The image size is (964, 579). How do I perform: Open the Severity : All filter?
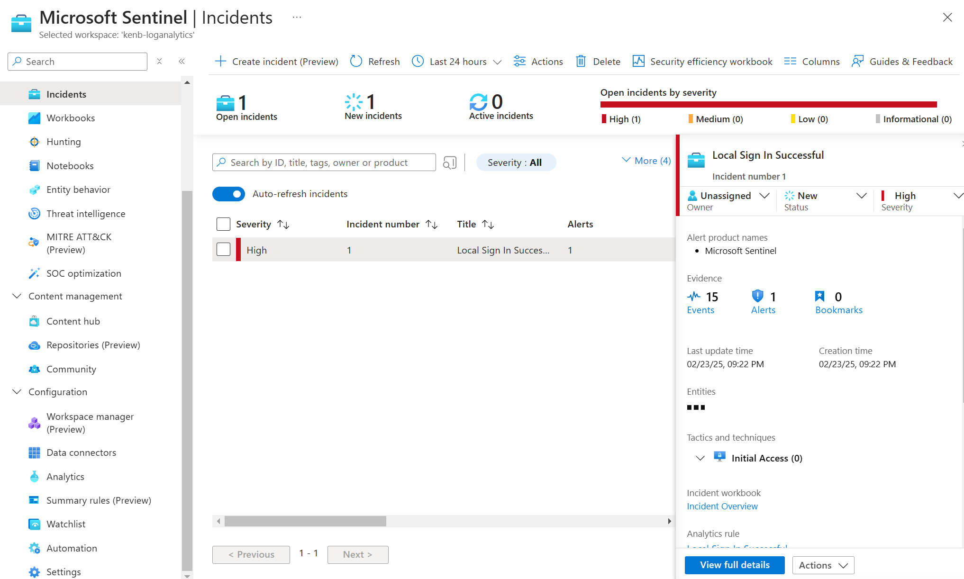click(515, 163)
